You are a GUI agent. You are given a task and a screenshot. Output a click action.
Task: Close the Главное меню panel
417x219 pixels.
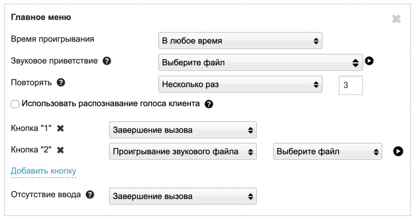[x=396, y=19]
